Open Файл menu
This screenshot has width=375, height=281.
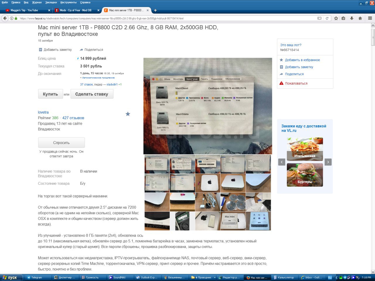point(5,2)
